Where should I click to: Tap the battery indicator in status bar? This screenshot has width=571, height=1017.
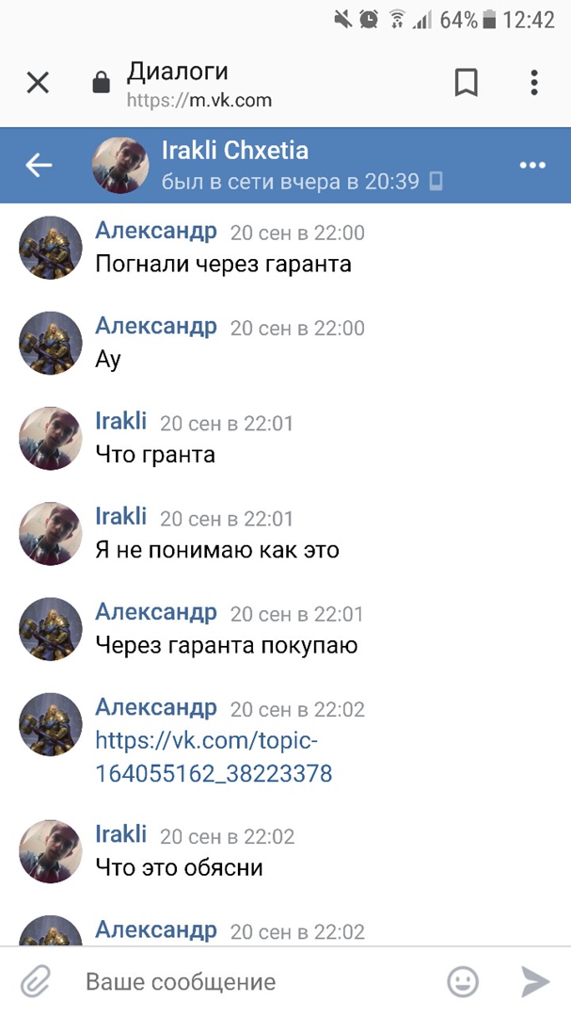pyautogui.click(x=490, y=19)
